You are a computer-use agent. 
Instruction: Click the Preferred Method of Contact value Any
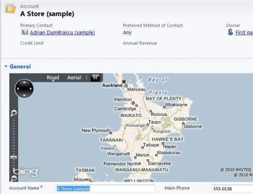tap(128, 33)
